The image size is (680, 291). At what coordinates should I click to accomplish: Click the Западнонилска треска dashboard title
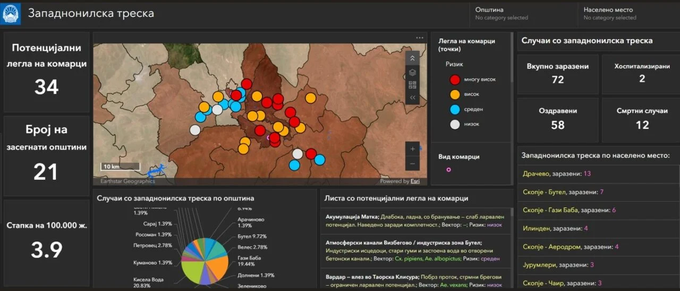pyautogui.click(x=91, y=13)
